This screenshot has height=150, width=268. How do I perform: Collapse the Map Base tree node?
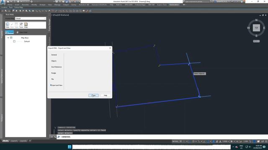(x=8, y=38)
